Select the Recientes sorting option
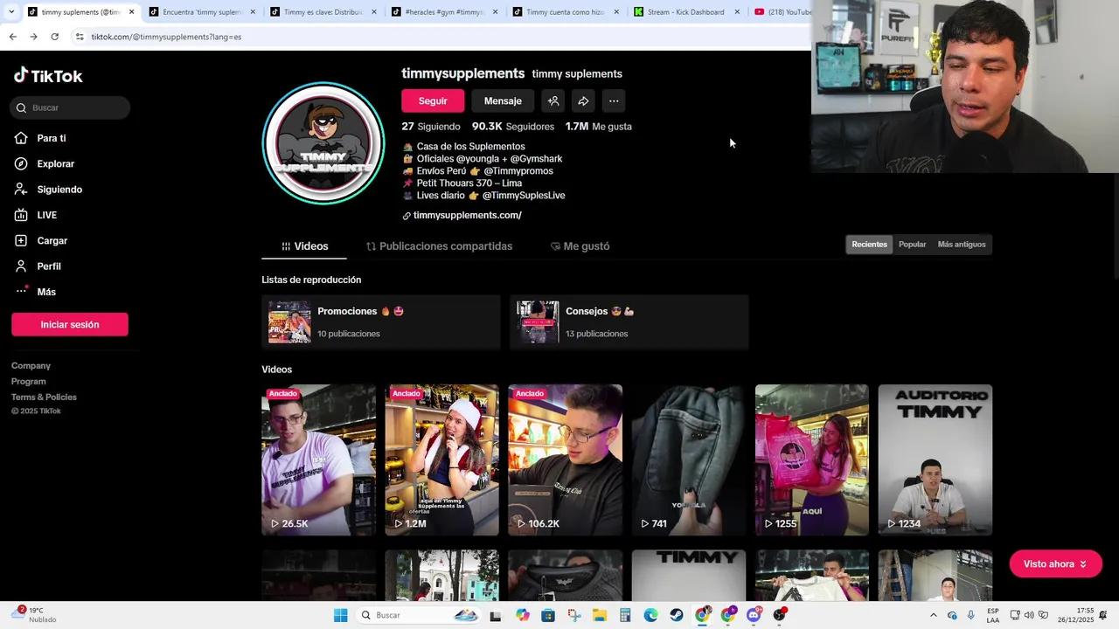 [x=869, y=244]
